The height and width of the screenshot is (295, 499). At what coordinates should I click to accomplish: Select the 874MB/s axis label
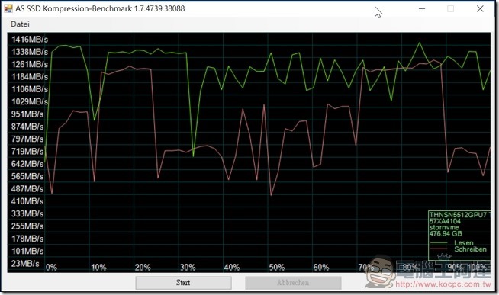(27, 127)
